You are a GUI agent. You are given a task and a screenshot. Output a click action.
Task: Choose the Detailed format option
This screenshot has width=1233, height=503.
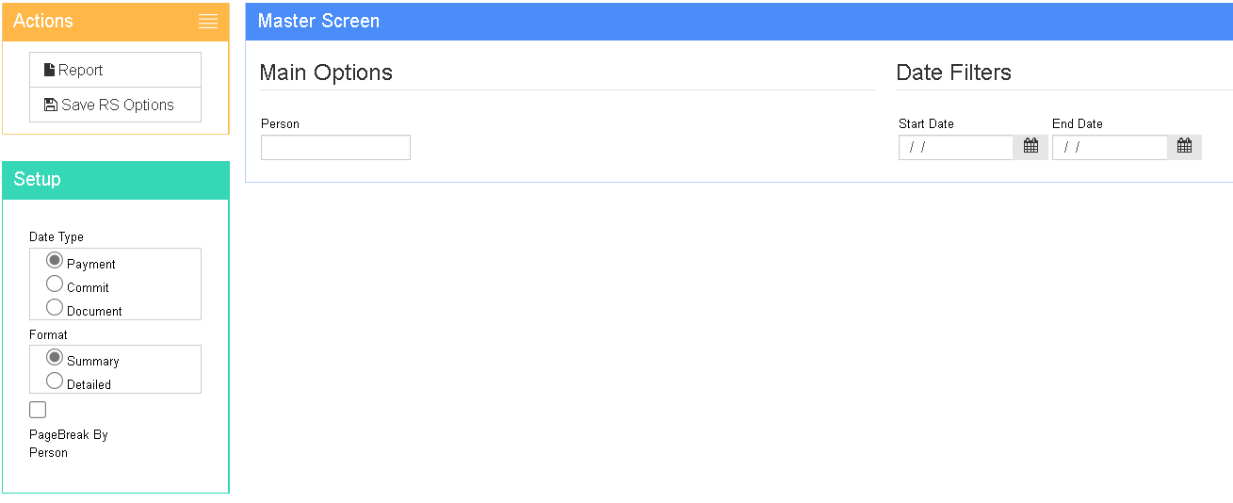pos(55,381)
